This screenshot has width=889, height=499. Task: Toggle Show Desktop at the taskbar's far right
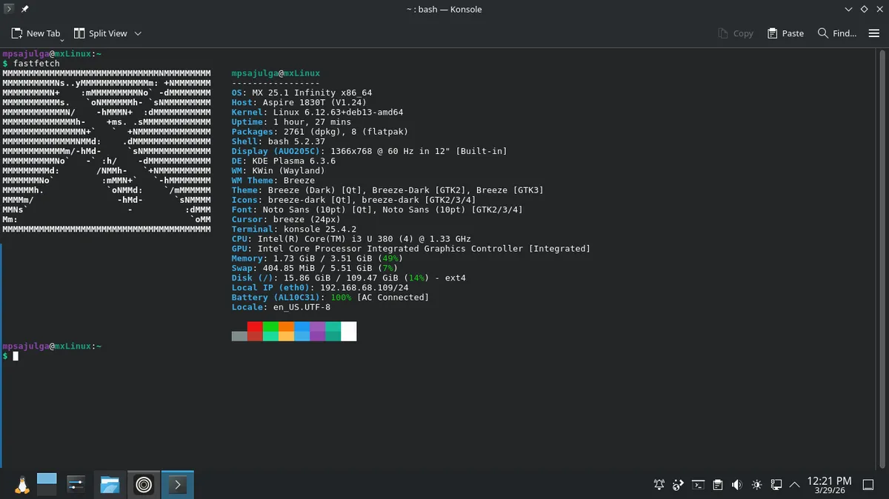tap(868, 484)
